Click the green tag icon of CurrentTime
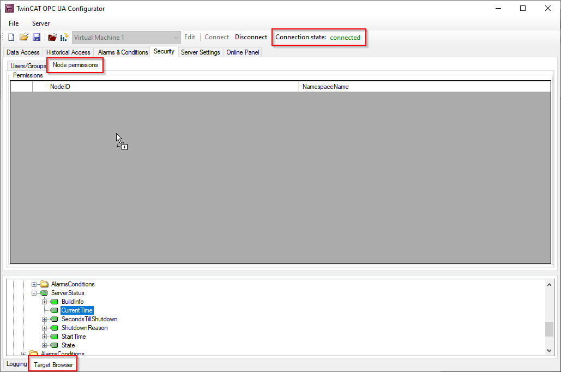 click(x=54, y=310)
